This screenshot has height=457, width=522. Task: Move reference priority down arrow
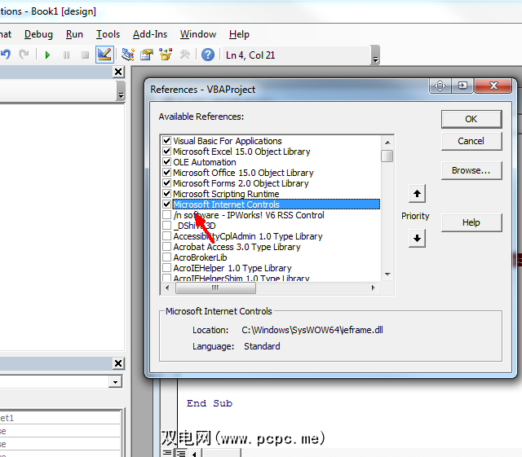pos(417,238)
